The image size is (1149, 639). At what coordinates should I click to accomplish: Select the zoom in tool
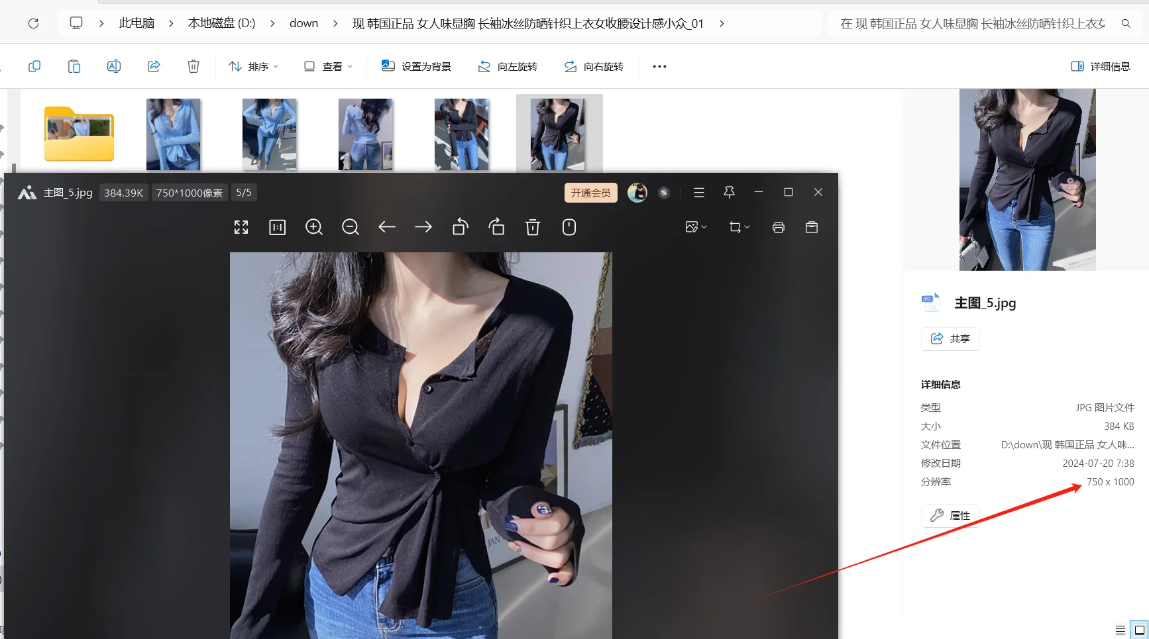[x=314, y=226]
